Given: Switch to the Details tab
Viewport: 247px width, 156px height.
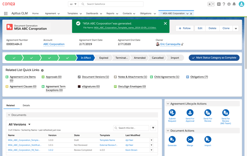Looking at the screenshot, I should 26,106.
